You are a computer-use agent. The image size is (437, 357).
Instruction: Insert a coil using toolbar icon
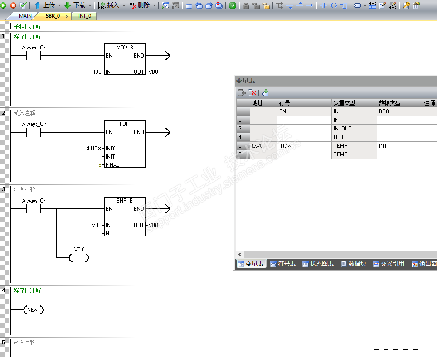pos(334,5)
